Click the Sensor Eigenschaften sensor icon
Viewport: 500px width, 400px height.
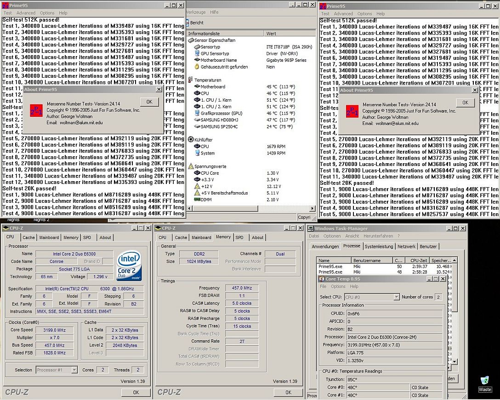(191, 40)
